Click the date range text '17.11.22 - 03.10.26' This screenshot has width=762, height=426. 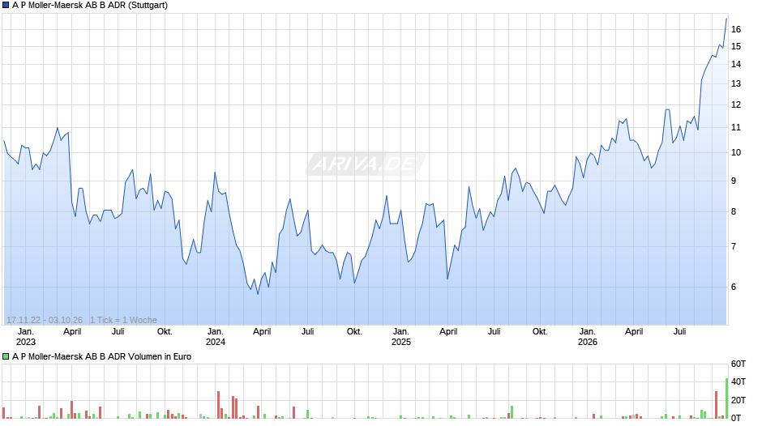45,320
